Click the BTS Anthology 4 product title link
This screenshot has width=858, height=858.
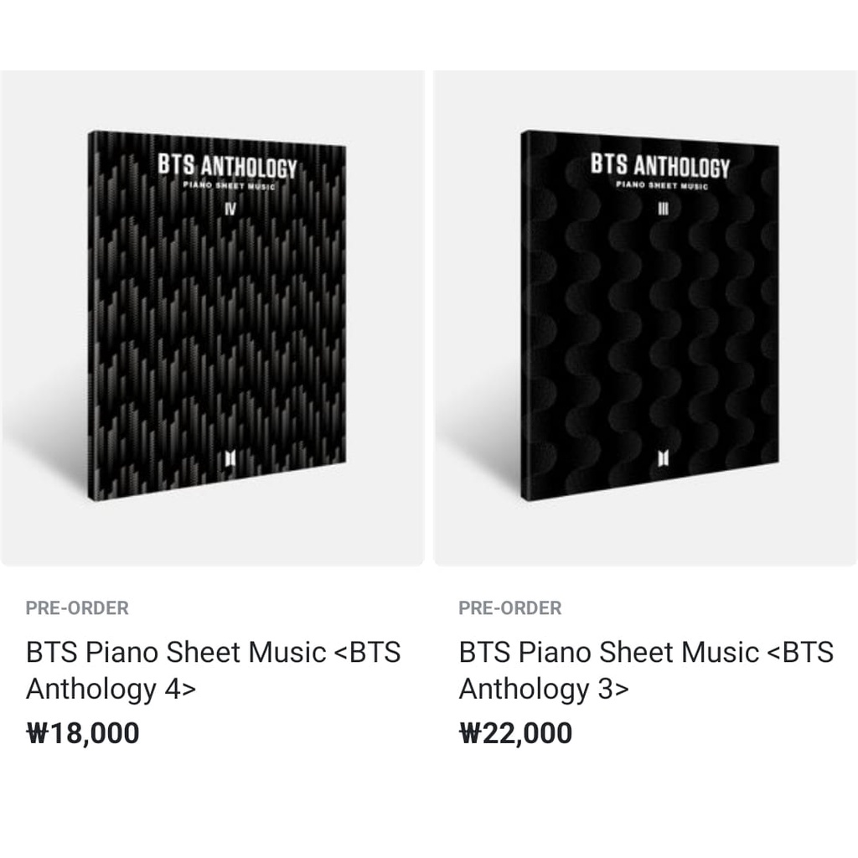214,670
